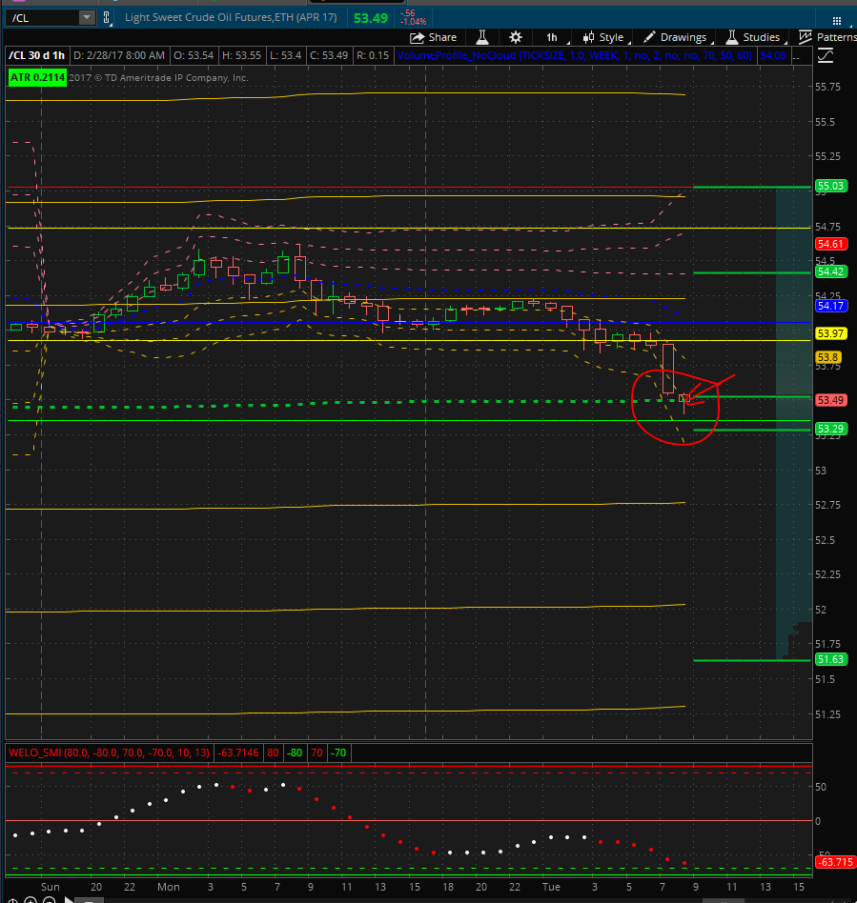Click the Share button
The height and width of the screenshot is (903, 857).
pos(434,37)
